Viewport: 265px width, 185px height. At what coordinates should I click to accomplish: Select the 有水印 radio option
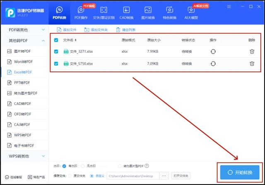pyautogui.click(x=64, y=166)
